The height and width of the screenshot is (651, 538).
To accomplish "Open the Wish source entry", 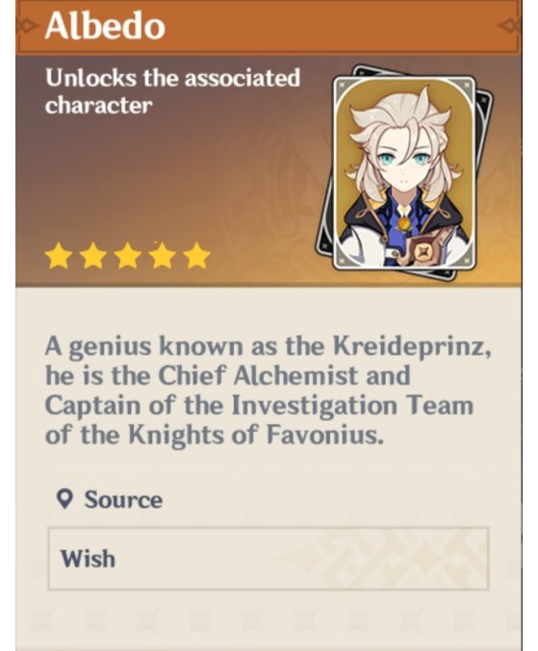I will click(268, 559).
